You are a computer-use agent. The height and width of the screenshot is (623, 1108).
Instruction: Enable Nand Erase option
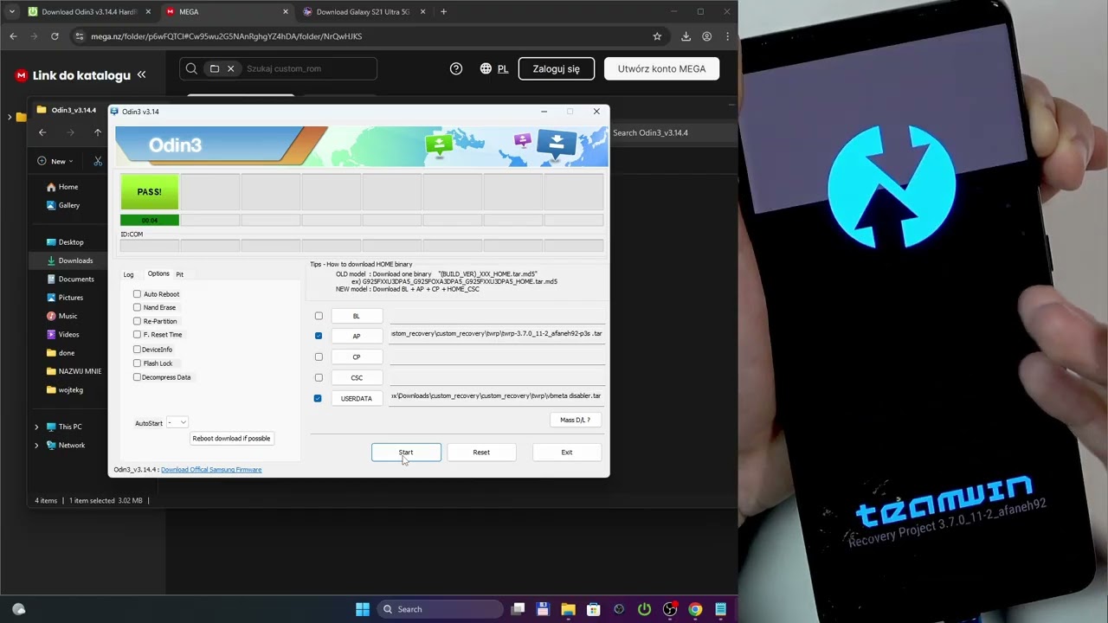coord(137,307)
